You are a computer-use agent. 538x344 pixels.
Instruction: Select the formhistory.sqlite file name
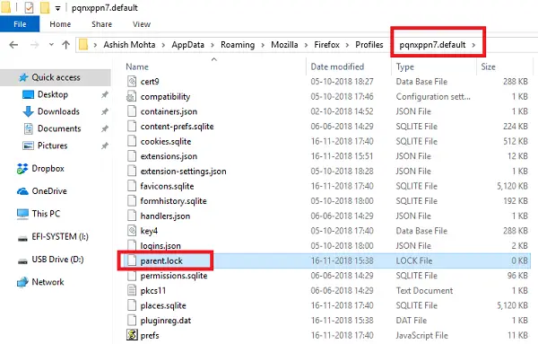[174, 201]
